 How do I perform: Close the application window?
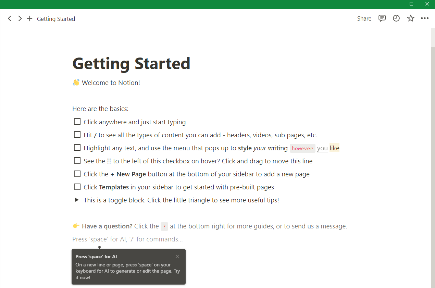tap(427, 4)
